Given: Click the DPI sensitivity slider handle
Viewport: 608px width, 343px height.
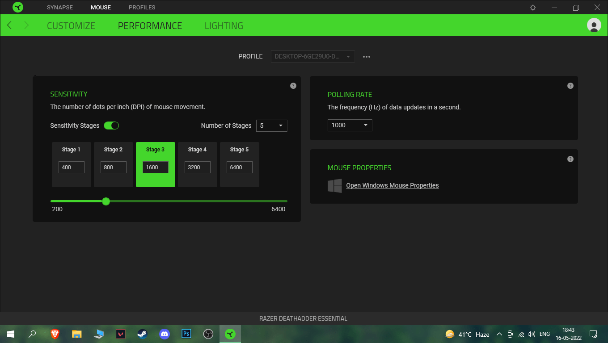Looking at the screenshot, I should tap(106, 201).
